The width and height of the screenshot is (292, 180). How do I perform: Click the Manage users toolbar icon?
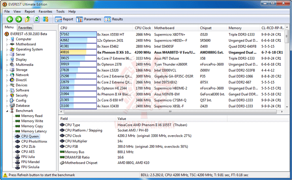click(45, 19)
